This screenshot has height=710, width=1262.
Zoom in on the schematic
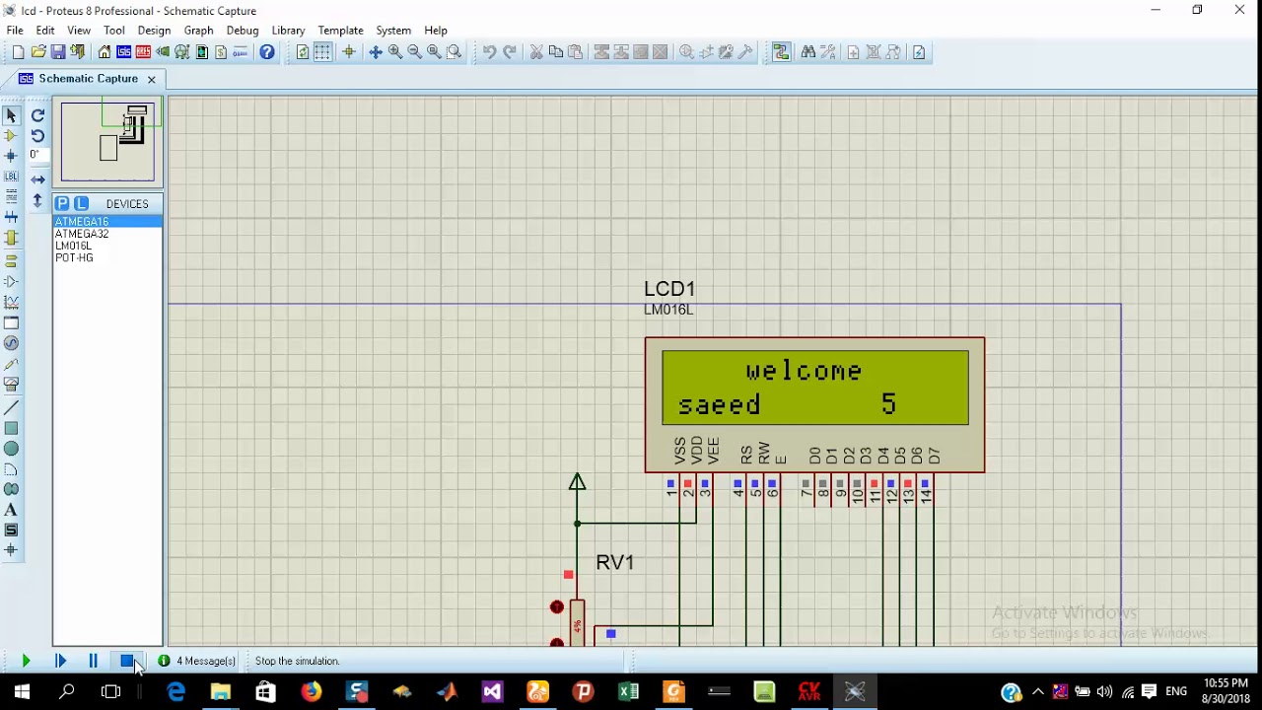395,52
